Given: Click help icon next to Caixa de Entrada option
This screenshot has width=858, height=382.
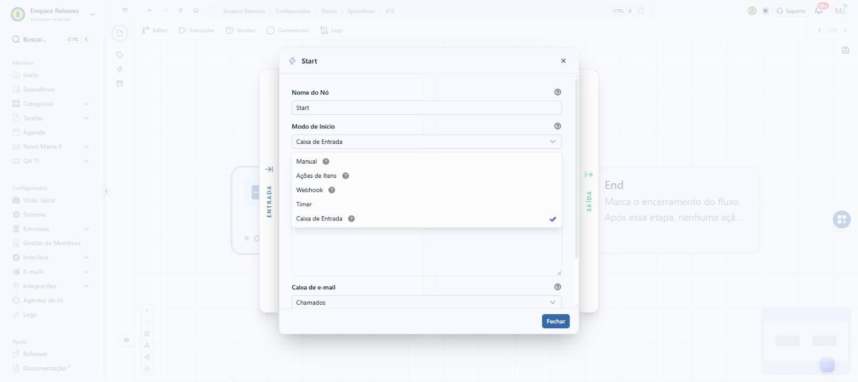Looking at the screenshot, I should [x=351, y=218].
